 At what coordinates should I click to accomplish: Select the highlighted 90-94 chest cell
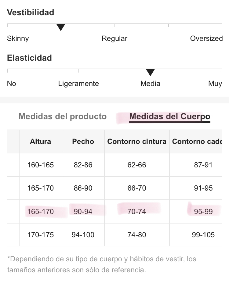pyautogui.click(x=83, y=212)
